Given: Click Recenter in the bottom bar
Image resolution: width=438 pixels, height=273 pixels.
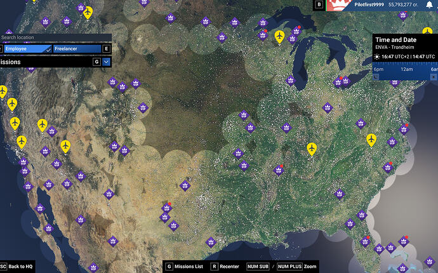Looking at the screenshot, I should [x=225, y=267].
